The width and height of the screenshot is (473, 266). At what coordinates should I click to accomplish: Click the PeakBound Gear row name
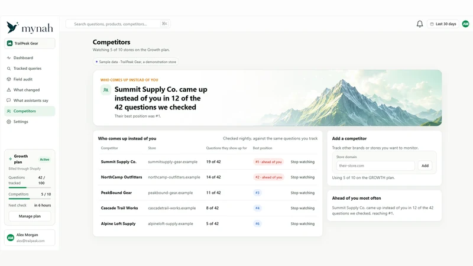116,193
